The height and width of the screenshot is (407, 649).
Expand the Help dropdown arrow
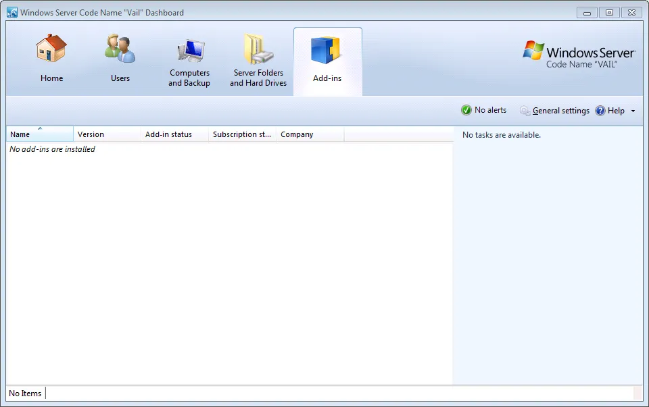pos(633,111)
